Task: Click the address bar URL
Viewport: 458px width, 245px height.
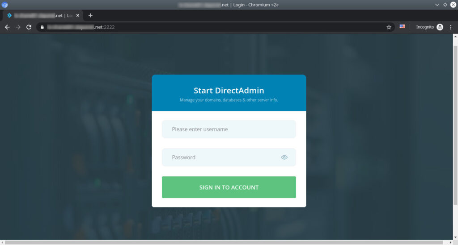Action: [81, 27]
